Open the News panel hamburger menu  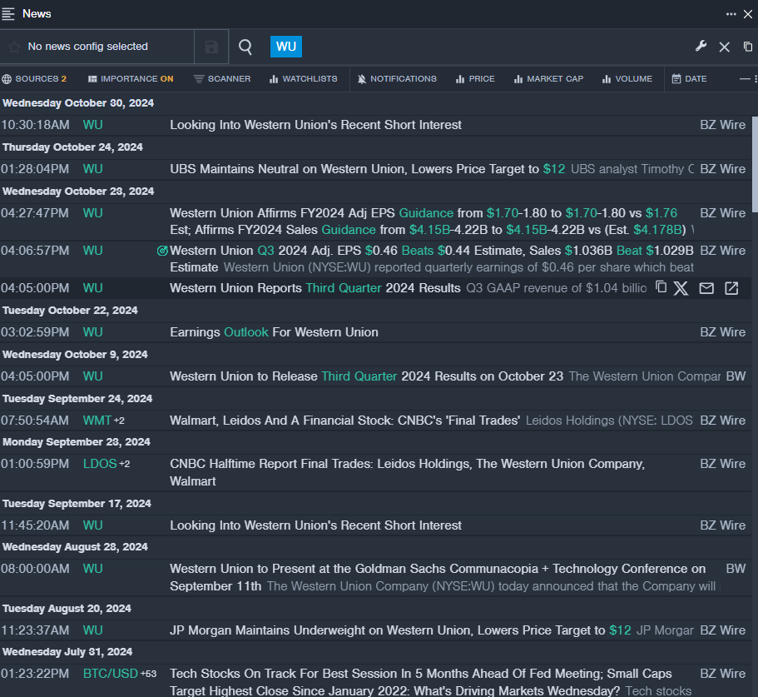[8, 14]
